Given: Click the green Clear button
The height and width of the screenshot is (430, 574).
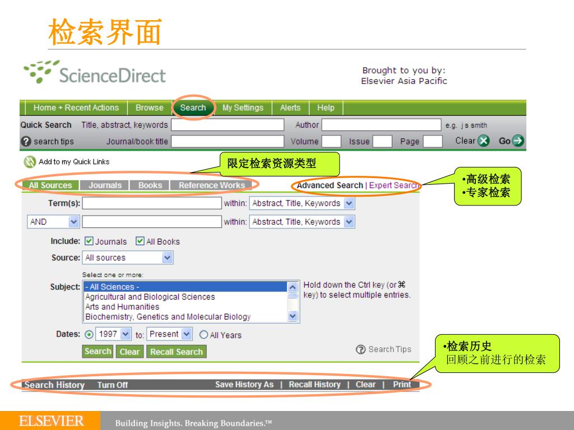Looking at the screenshot, I should point(129,352).
